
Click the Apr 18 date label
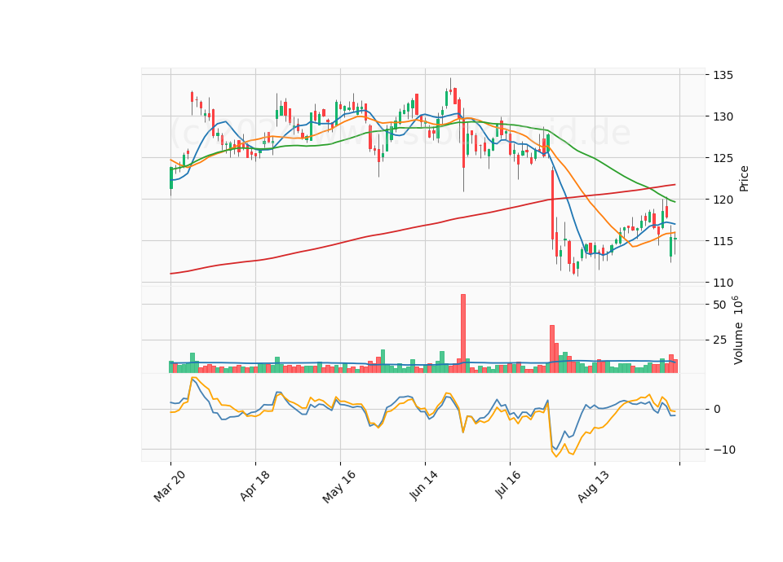254,485
